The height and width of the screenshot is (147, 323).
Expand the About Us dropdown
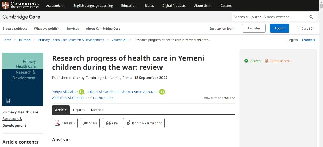coord(203,6)
